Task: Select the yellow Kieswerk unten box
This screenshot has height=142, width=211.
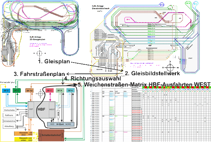Action: [x=22, y=138]
